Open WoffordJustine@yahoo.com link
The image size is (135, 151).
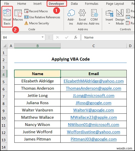click(94, 132)
